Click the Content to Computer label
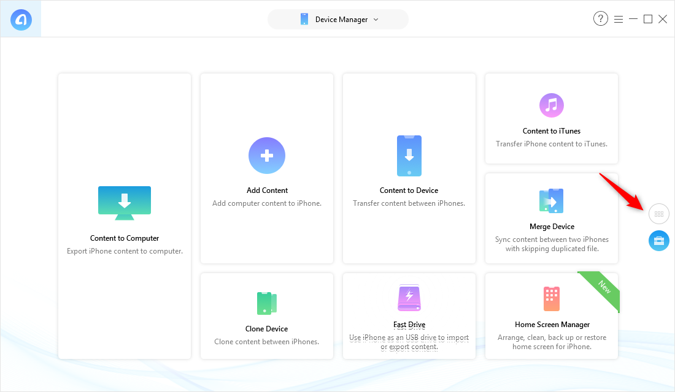The width and height of the screenshot is (675, 392). click(125, 238)
